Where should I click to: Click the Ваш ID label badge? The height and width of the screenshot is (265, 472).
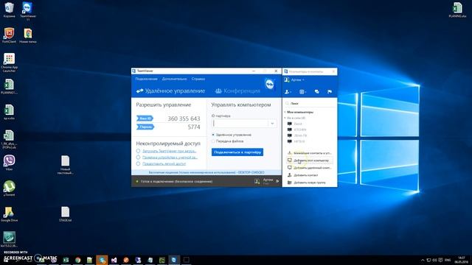click(x=145, y=119)
